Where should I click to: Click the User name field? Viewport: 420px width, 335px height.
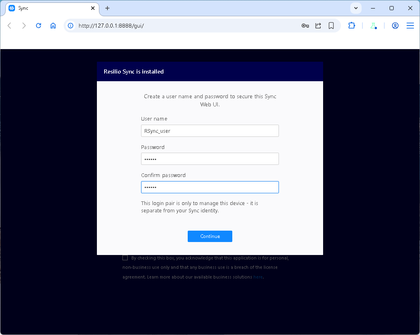[210, 131]
